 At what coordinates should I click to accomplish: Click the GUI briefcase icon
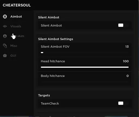(5, 56)
